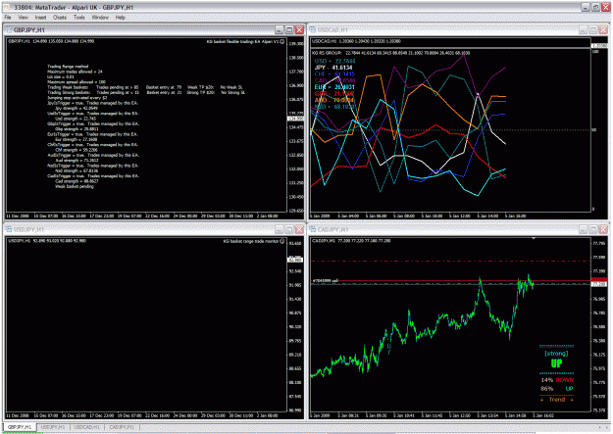Click the '86% UP' readout
Screen dimensions: 613x434
click(x=557, y=389)
